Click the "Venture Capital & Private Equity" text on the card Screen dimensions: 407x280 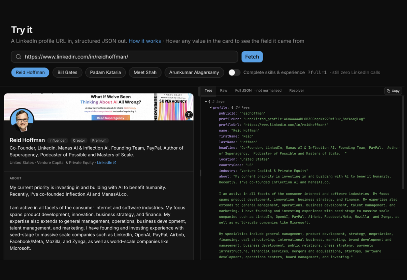click(65, 163)
